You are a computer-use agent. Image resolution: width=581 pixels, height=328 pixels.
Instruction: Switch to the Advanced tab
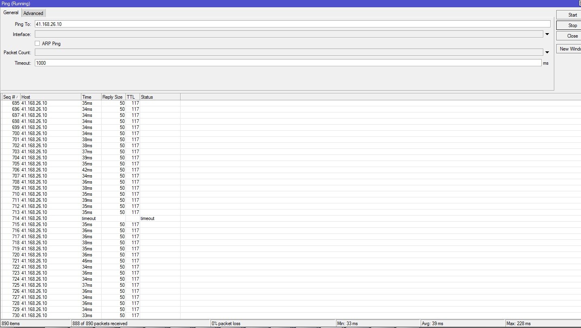click(x=33, y=13)
